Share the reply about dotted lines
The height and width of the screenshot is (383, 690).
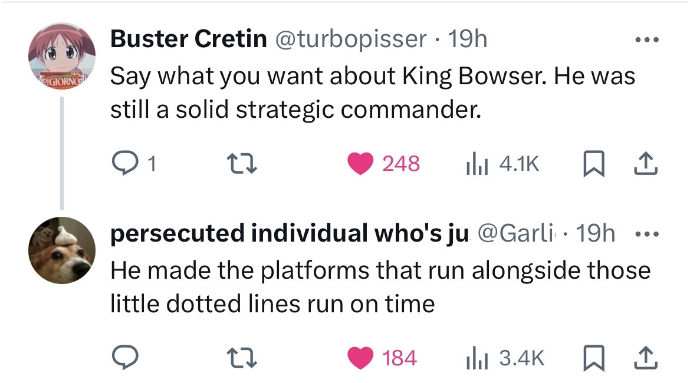click(646, 358)
